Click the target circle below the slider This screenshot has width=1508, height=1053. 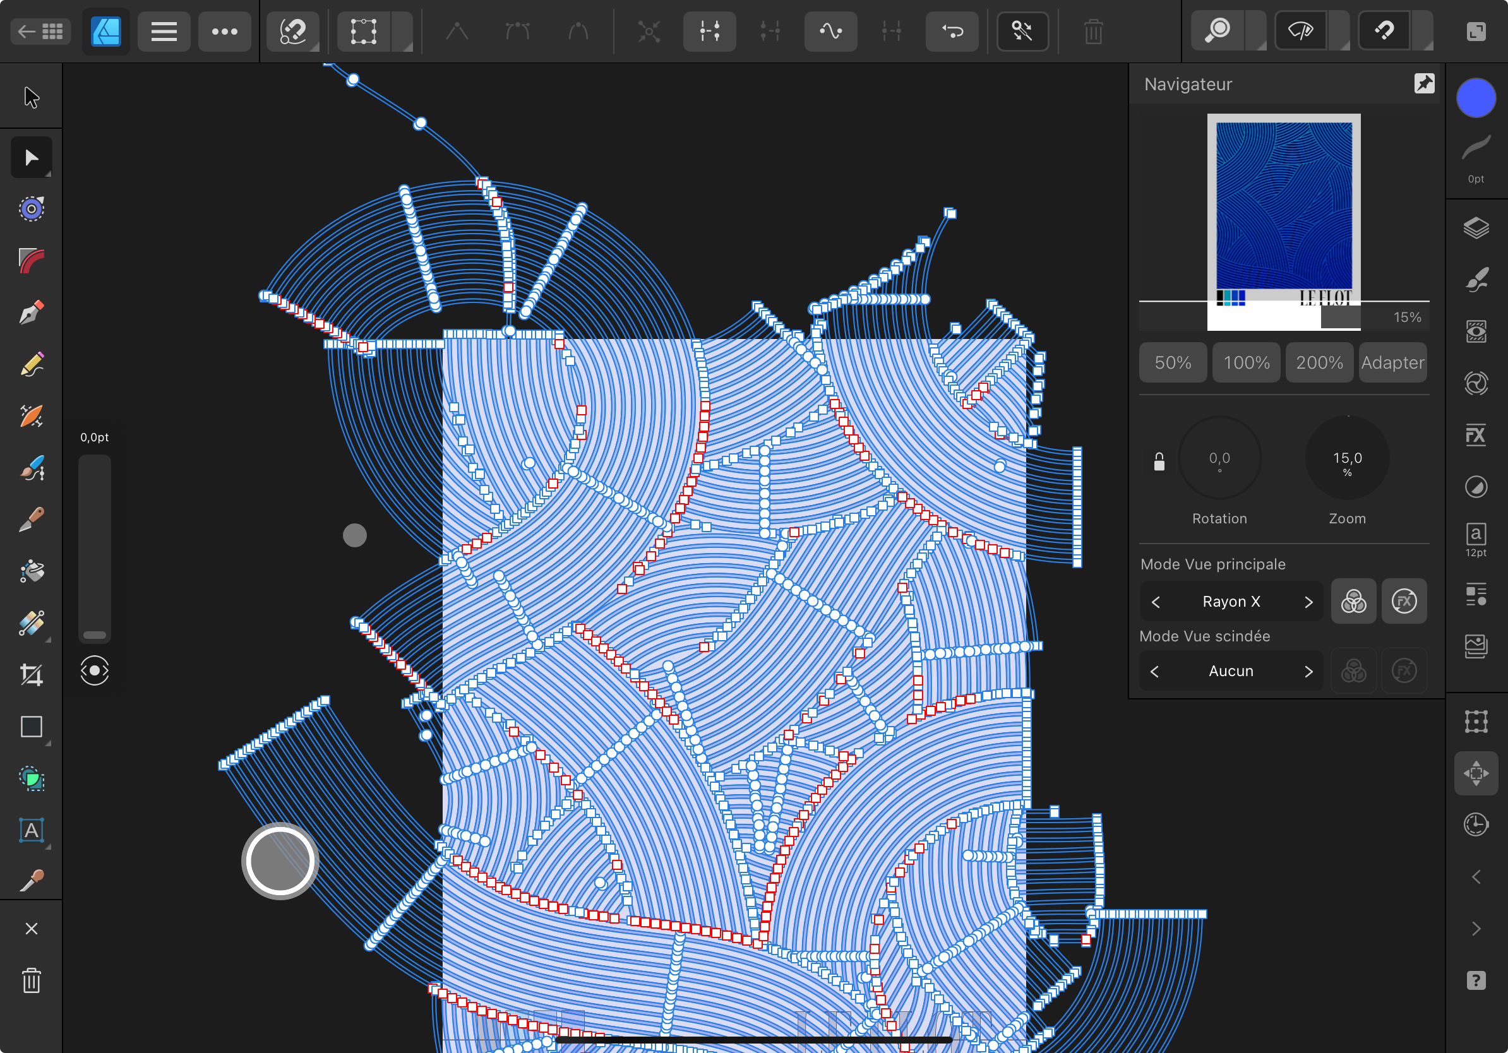pyautogui.click(x=95, y=670)
